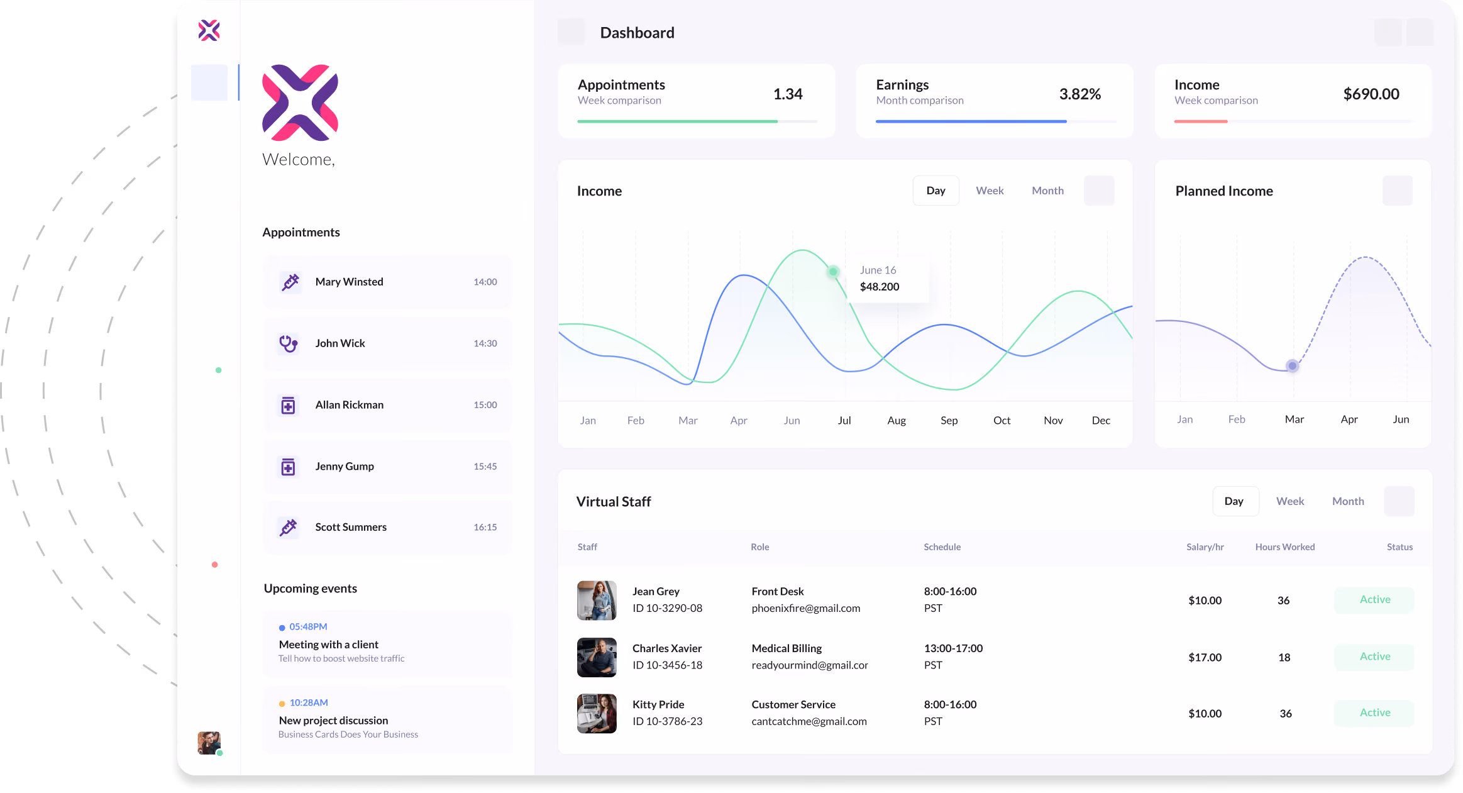Click the stethoscope icon beside John Wick
Screen dimensions: 1463x793
(289, 343)
